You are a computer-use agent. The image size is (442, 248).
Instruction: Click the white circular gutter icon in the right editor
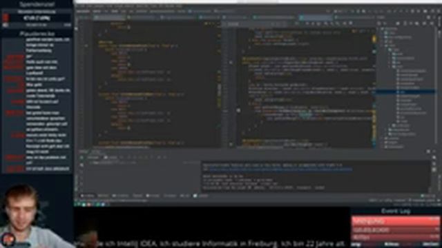pos(238,110)
